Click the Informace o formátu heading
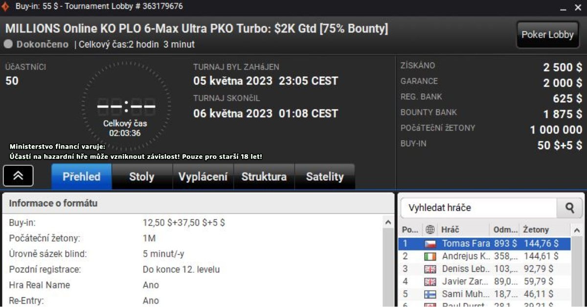The image size is (587, 307). pyautogui.click(x=53, y=203)
